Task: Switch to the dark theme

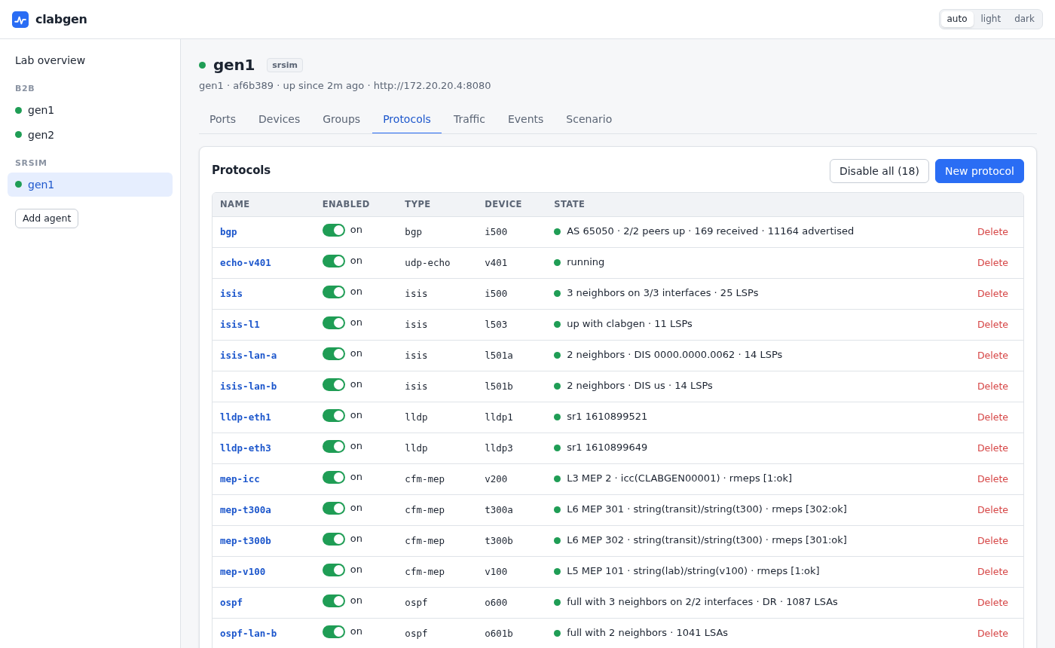Action: click(x=1024, y=19)
